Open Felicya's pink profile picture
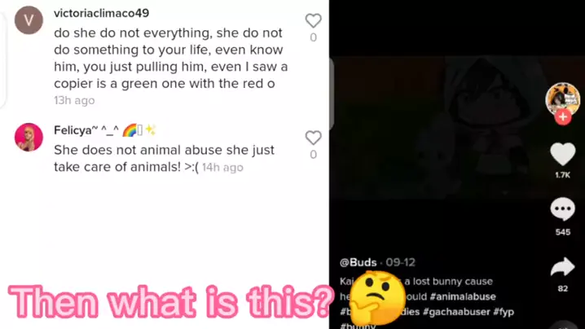The height and width of the screenshot is (329, 585). (x=29, y=138)
